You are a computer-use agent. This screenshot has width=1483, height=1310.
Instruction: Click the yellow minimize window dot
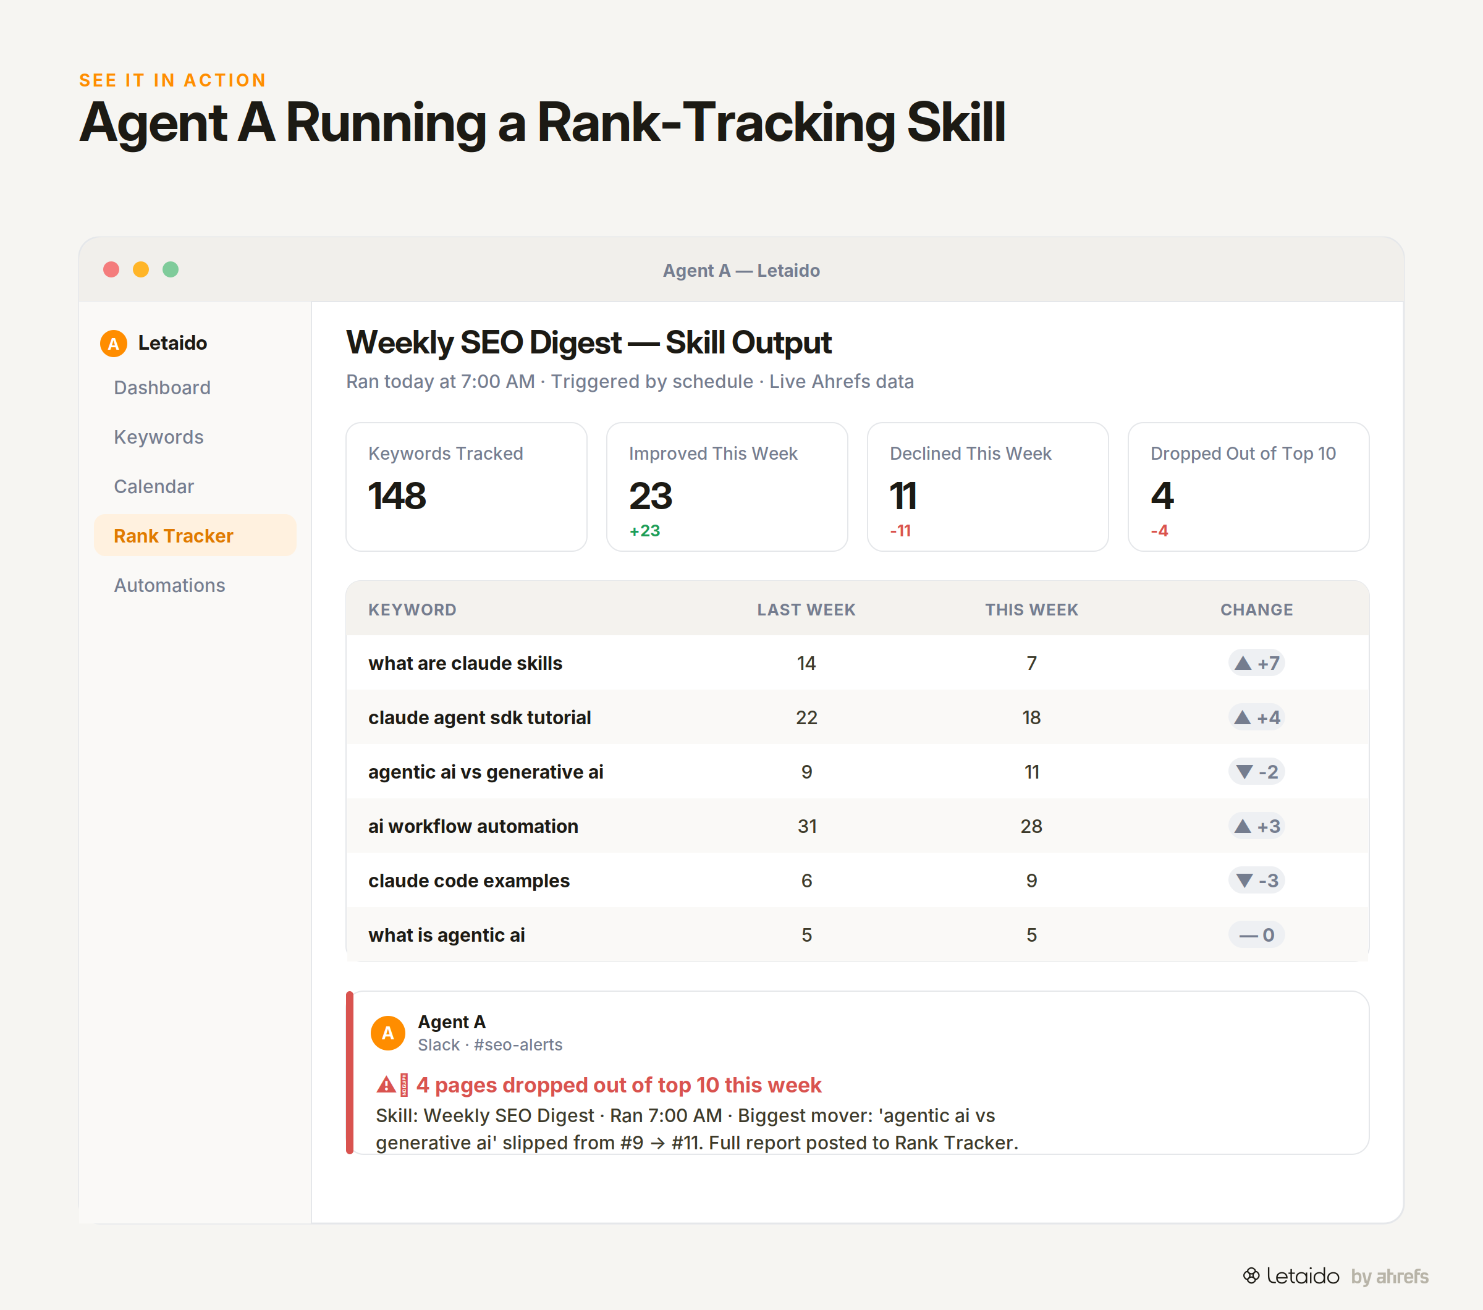[x=141, y=270]
